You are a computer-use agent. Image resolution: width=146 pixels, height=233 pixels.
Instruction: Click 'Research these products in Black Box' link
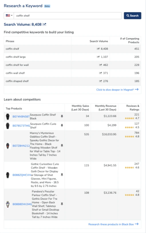pos(111,224)
